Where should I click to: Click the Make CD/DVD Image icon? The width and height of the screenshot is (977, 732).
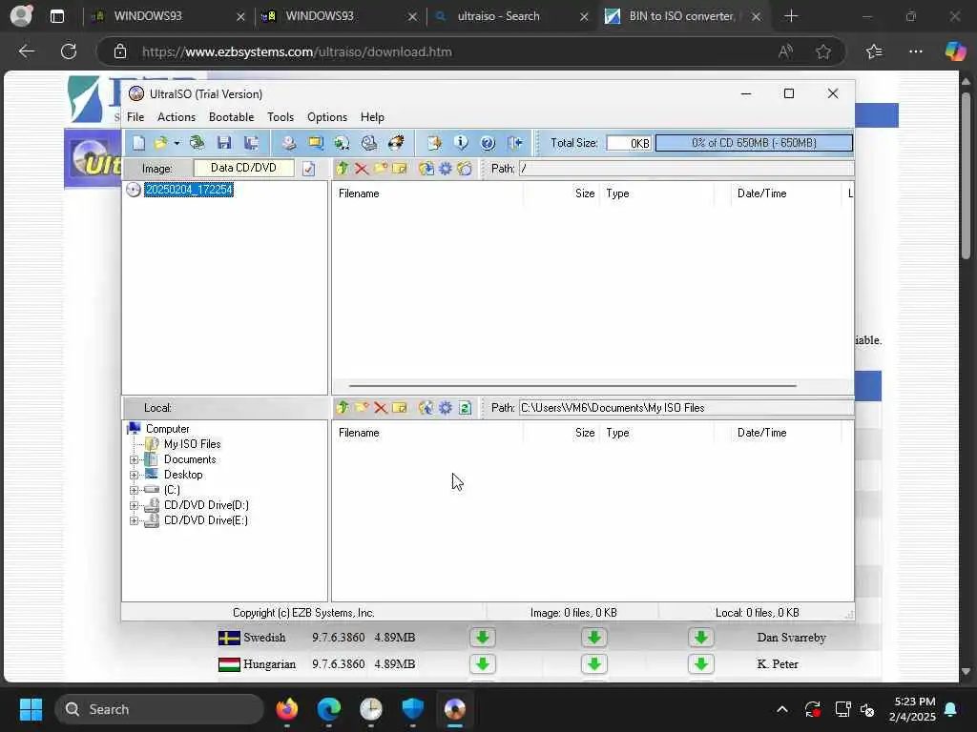click(288, 143)
